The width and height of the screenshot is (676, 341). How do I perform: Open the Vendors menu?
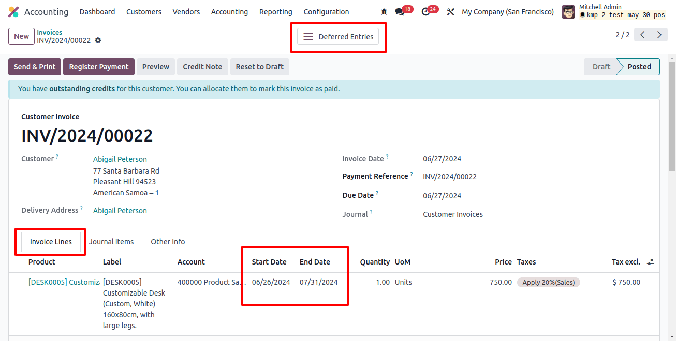point(186,12)
